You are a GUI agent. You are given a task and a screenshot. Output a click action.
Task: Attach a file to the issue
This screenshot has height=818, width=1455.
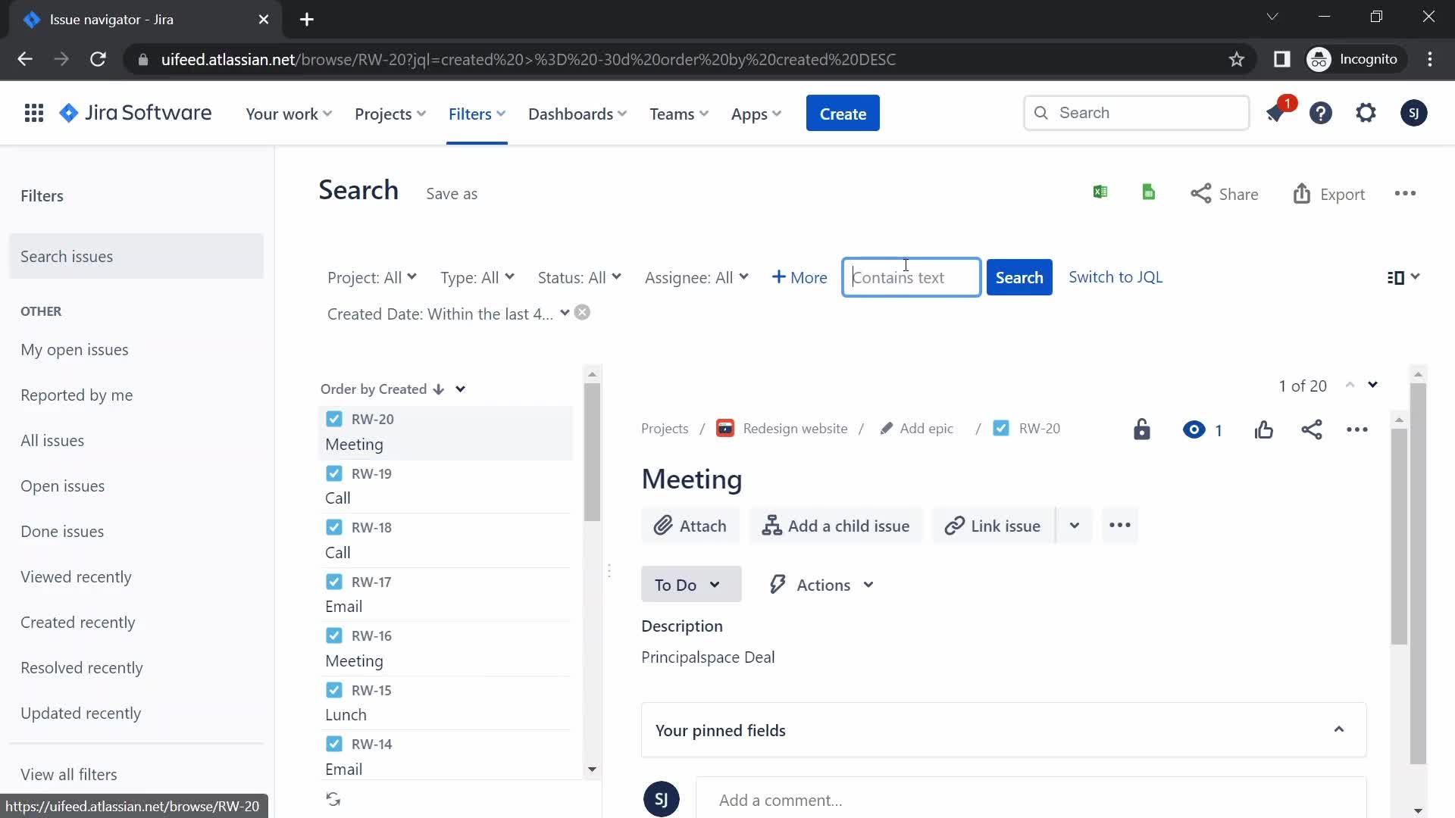click(690, 526)
